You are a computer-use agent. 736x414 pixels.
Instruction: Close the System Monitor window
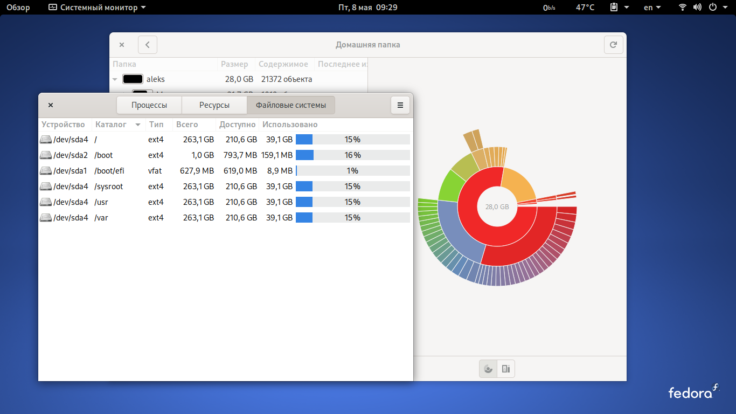coord(51,105)
